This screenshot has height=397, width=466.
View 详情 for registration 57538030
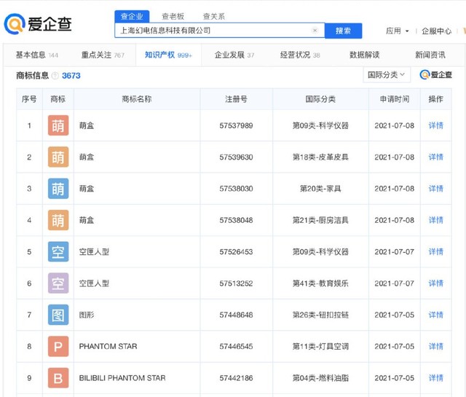tap(435, 189)
